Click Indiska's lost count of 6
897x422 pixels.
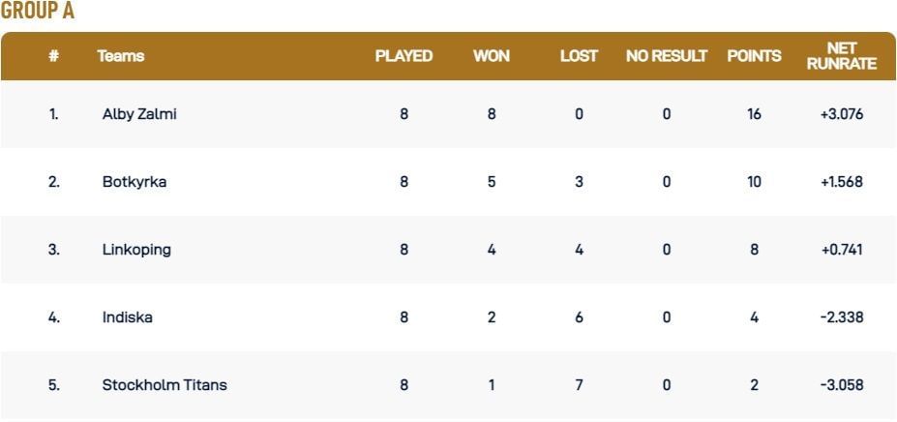[x=579, y=317]
